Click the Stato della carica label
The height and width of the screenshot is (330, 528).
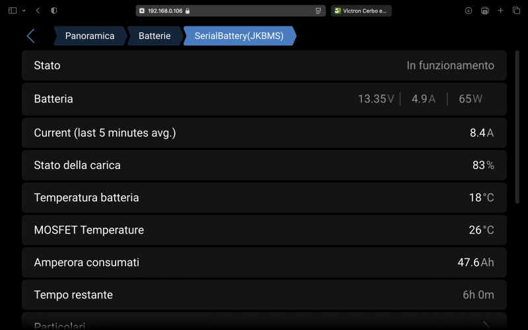(x=77, y=166)
